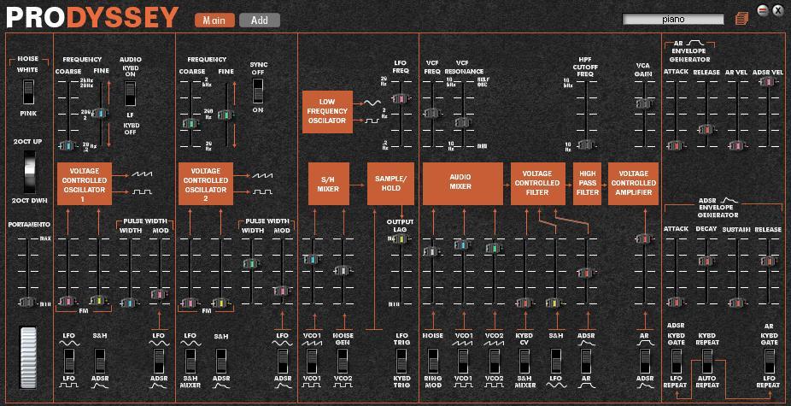Image resolution: width=791 pixels, height=406 pixels.
Task: Click the ADSR Decay slider knob
Action: click(x=706, y=261)
